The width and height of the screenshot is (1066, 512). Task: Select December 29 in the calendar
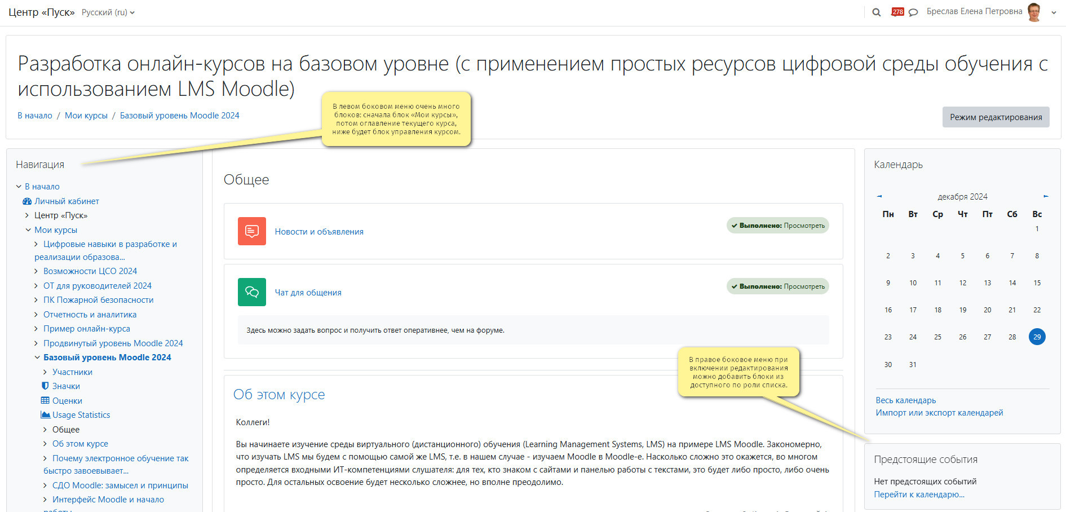1037,337
